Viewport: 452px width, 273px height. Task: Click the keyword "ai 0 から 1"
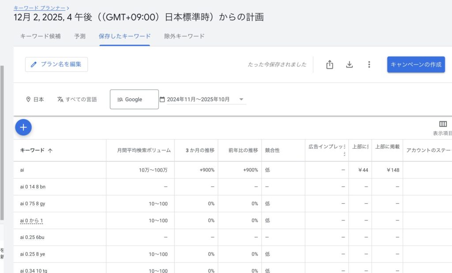[31, 221]
